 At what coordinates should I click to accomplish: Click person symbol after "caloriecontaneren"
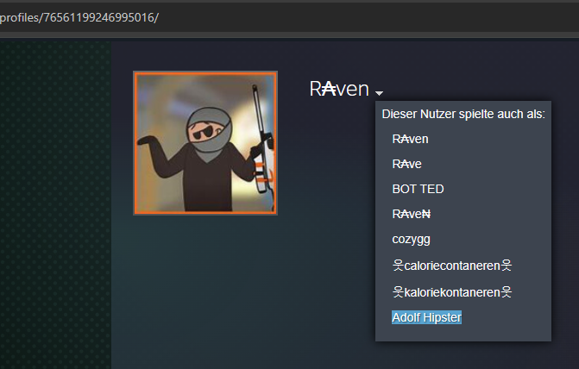point(507,266)
